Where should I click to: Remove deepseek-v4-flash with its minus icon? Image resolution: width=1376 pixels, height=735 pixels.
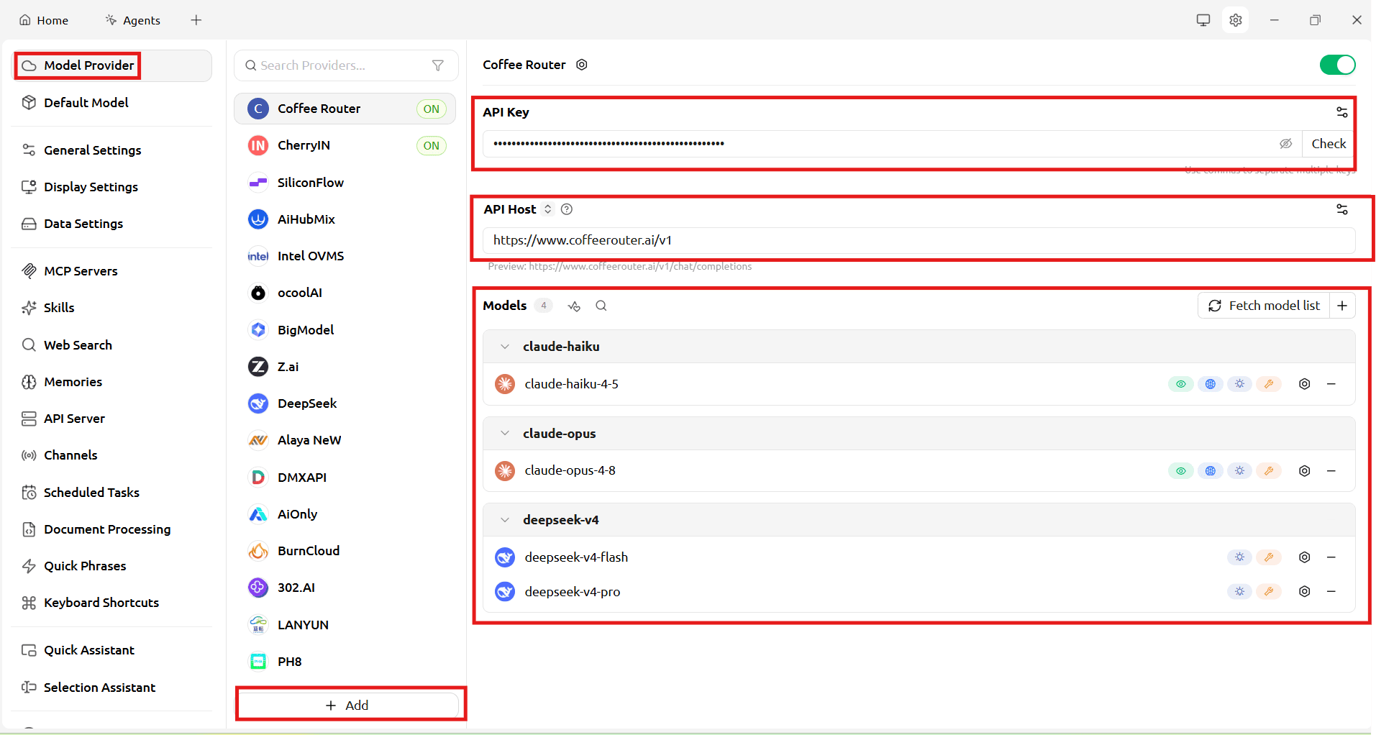pos(1331,557)
